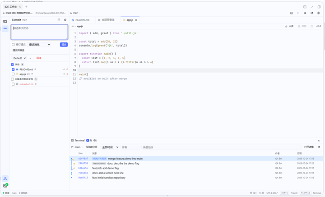
Task: Close the IDE 工作台 workspace tab
Action: (x=20, y=7)
